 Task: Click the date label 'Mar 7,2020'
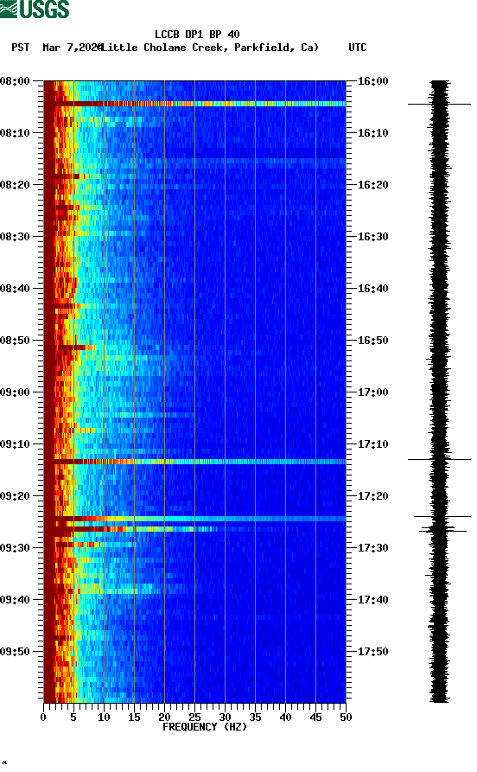pyautogui.click(x=73, y=48)
